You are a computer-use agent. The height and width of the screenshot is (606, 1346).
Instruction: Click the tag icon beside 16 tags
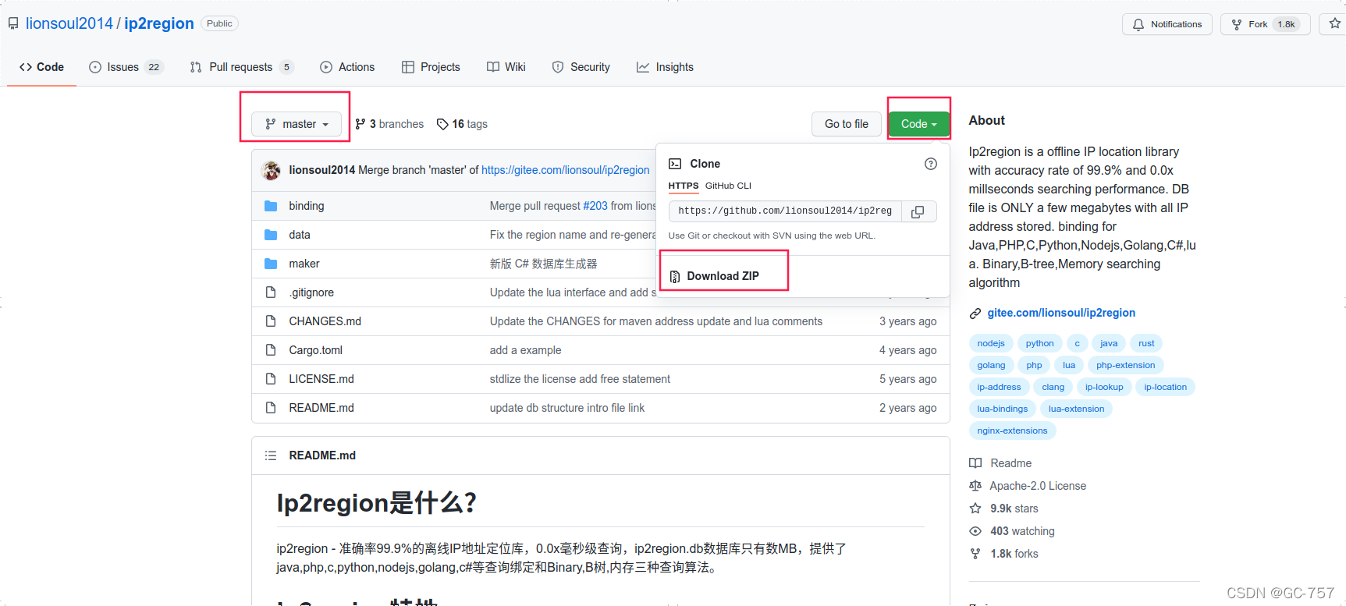pos(442,124)
